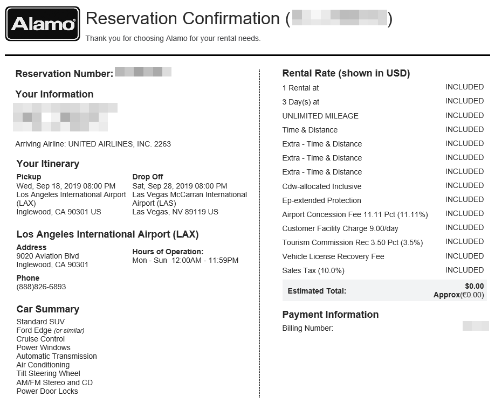Image resolution: width=495 pixels, height=404 pixels.
Task: Click the Arriving Airline United Airlines line
Action: coord(93,144)
